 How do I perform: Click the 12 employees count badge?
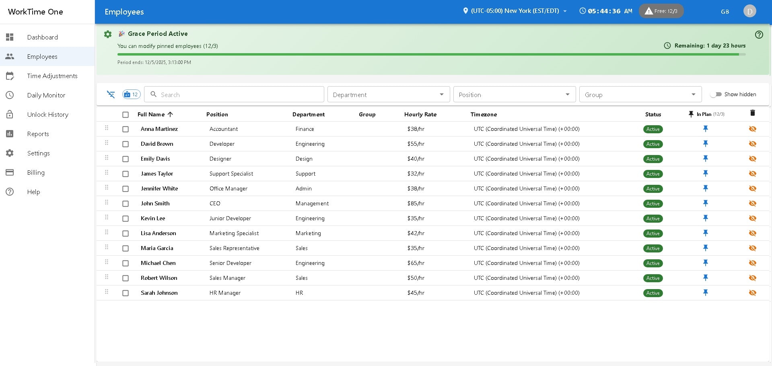coord(131,94)
